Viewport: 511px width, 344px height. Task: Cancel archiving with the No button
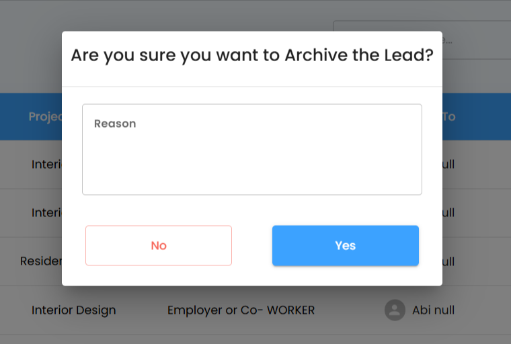tap(159, 245)
